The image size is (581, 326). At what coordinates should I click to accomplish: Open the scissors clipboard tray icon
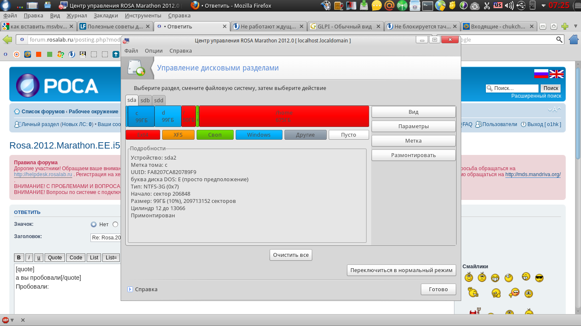coord(487,6)
